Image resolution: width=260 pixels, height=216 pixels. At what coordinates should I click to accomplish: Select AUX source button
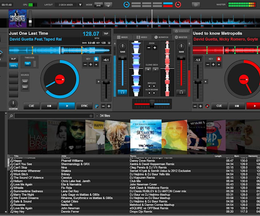click(25, 81)
